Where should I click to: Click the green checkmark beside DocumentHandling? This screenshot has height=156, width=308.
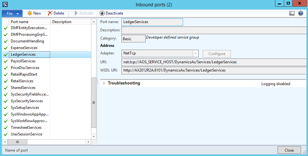click(x=5, y=41)
